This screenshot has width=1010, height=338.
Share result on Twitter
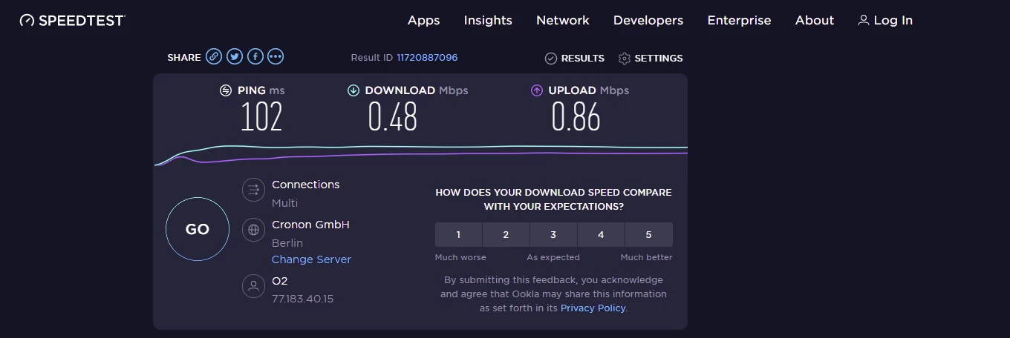point(235,56)
